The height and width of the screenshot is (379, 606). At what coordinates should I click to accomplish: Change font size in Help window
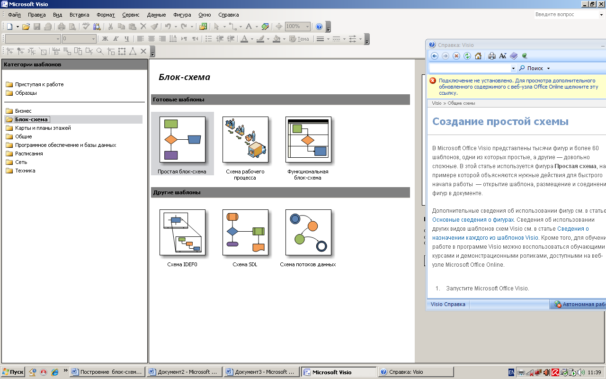coord(503,56)
